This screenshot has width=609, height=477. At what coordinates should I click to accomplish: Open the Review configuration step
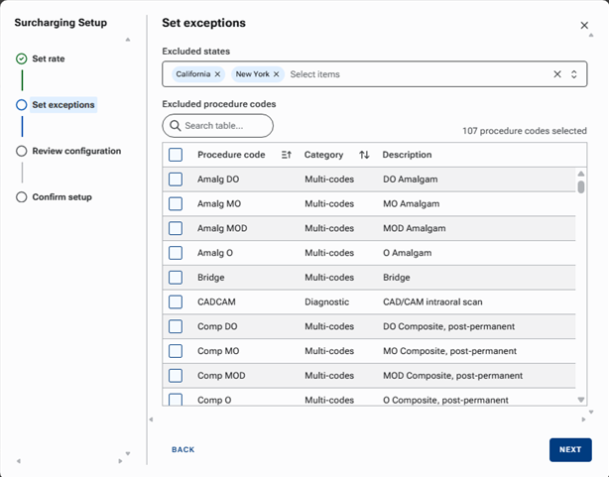(76, 151)
